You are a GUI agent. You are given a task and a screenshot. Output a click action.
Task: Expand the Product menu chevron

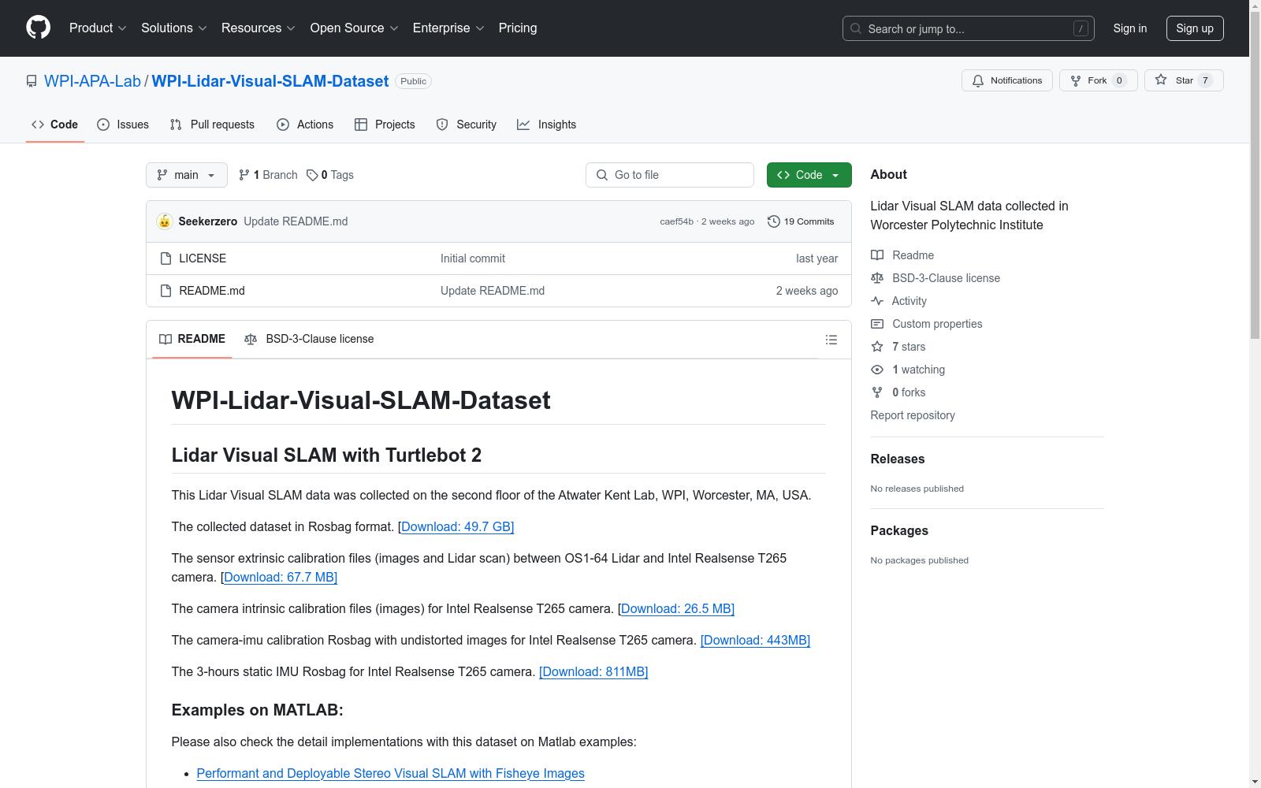122,28
